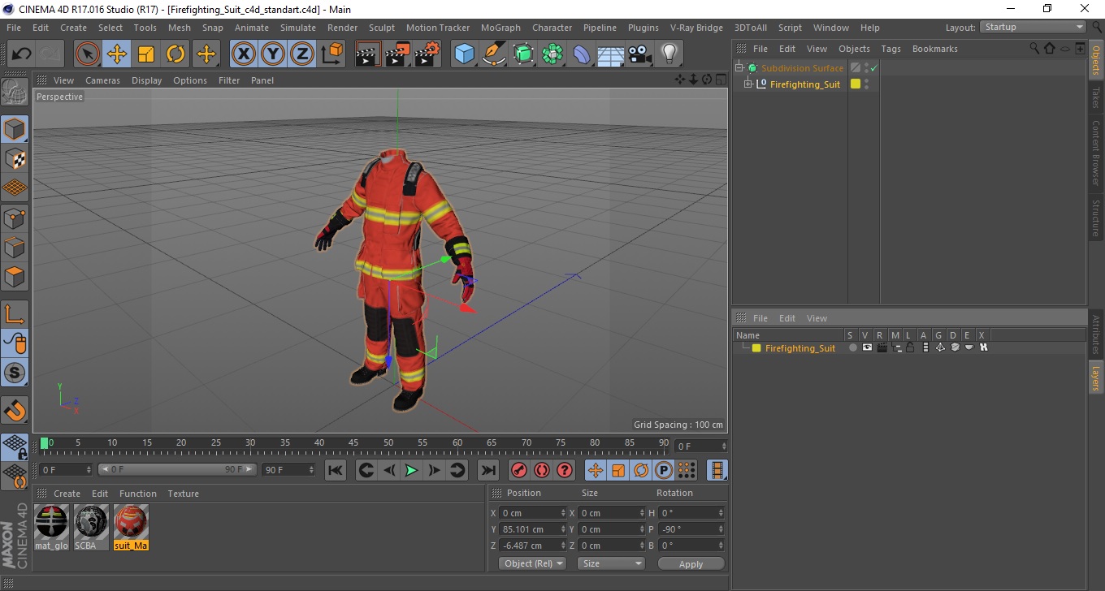
Task: Click the Apply button
Action: [691, 563]
